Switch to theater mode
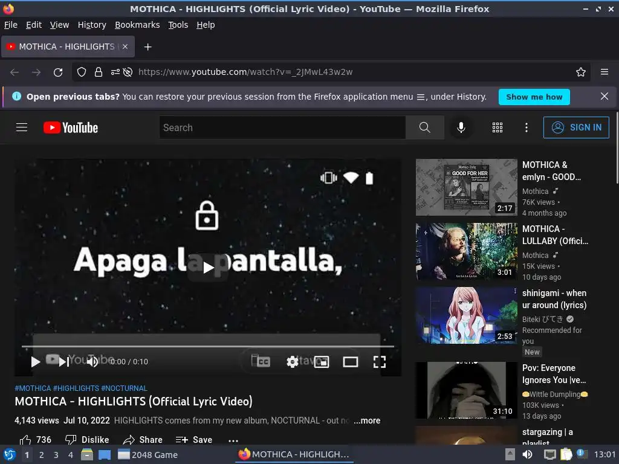This screenshot has height=464, width=619. [350, 362]
